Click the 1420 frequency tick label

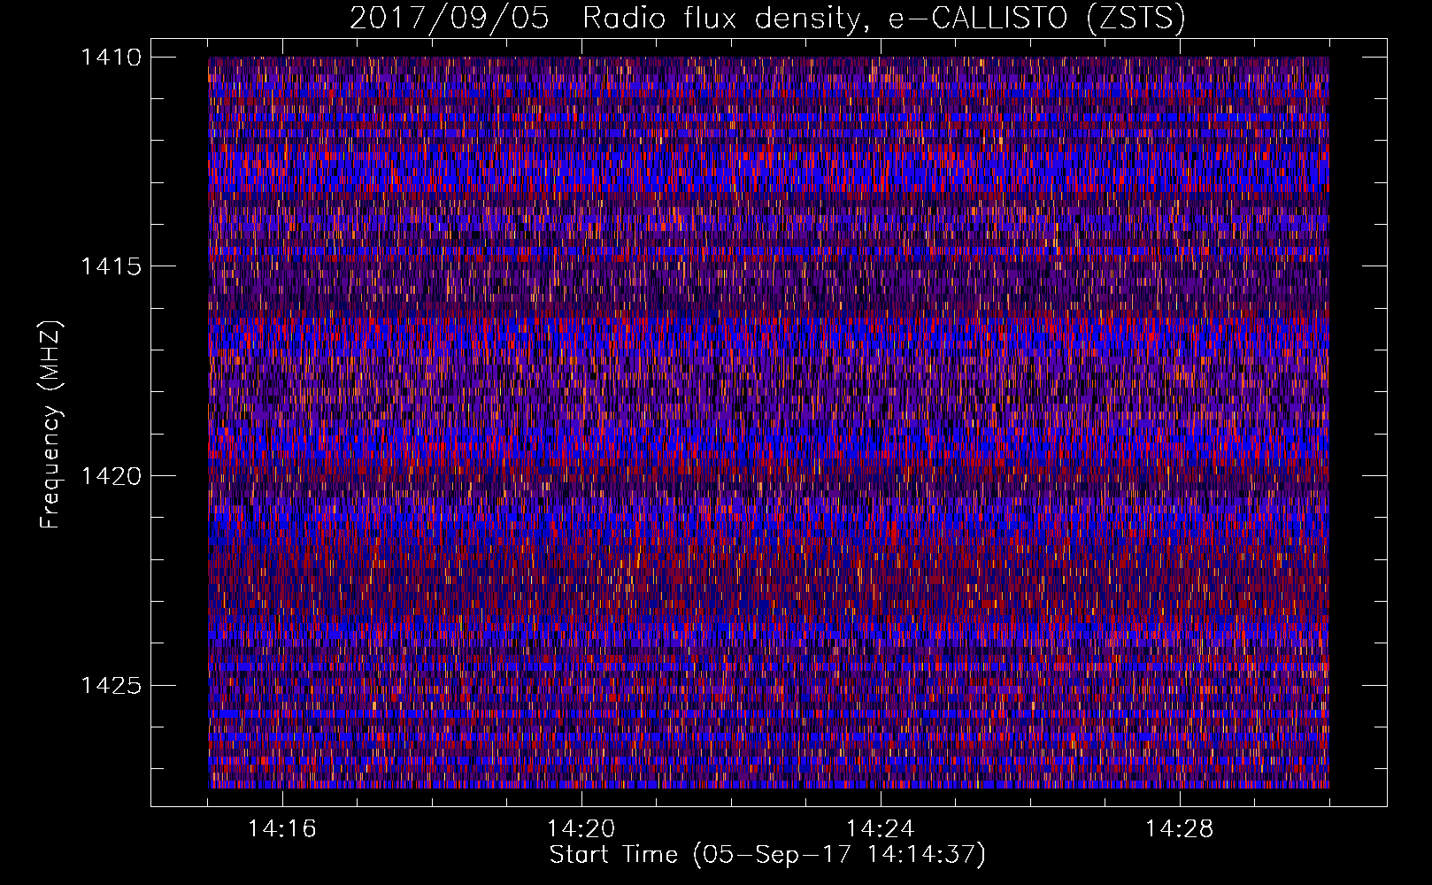pos(111,476)
